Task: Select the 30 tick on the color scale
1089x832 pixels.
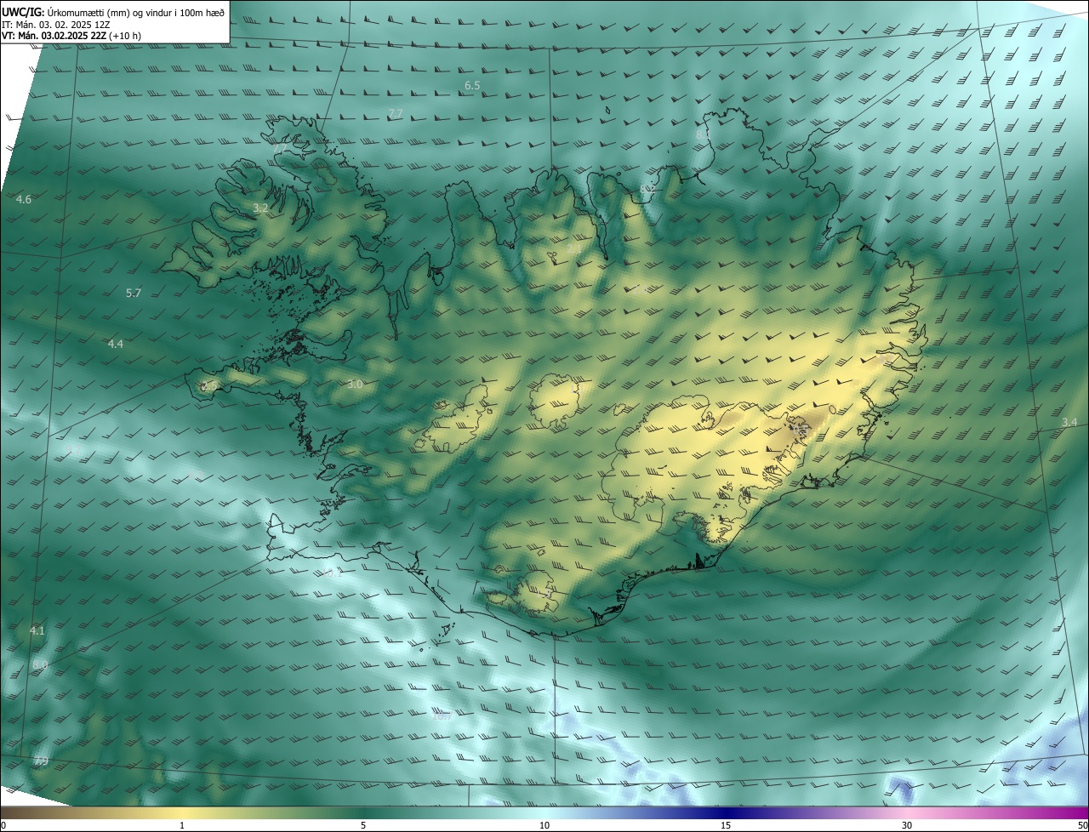Action: coord(907,825)
